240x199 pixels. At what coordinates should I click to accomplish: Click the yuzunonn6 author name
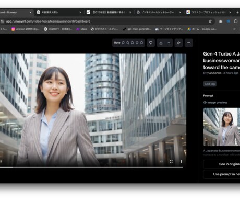[x=214, y=73]
